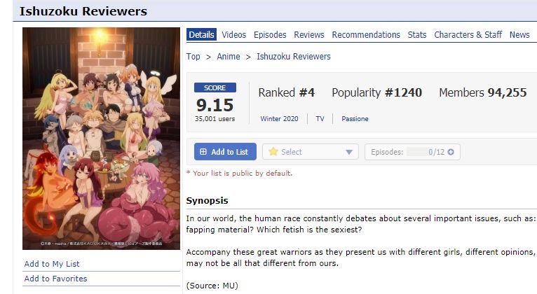537x294 pixels.
Task: Switch to the Videos tab
Action: [234, 35]
